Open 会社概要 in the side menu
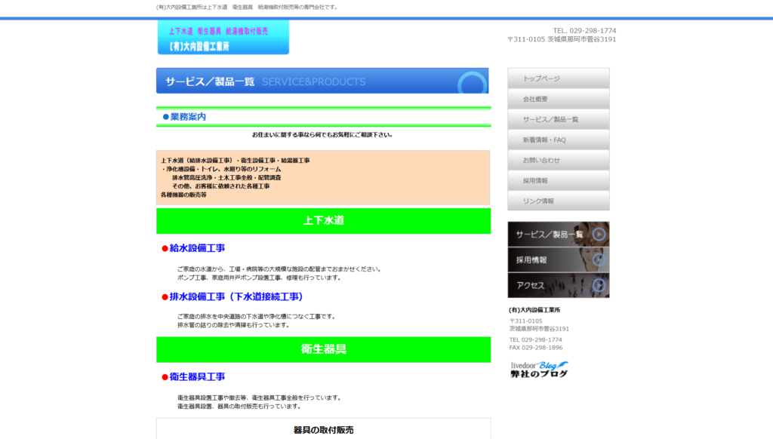Viewport: 773px width, 439px height. tap(559, 99)
